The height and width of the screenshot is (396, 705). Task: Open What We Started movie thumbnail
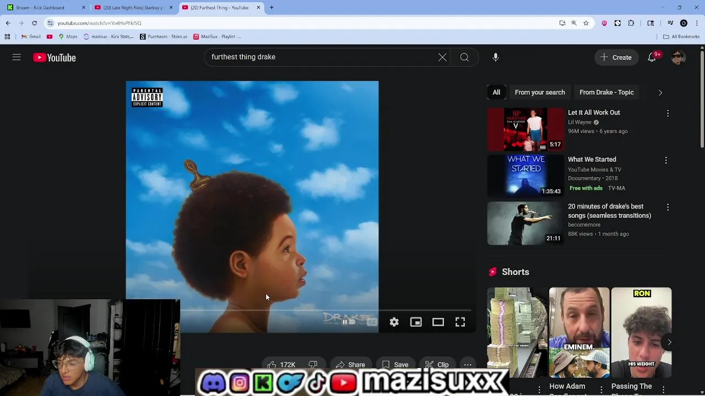tap(525, 176)
